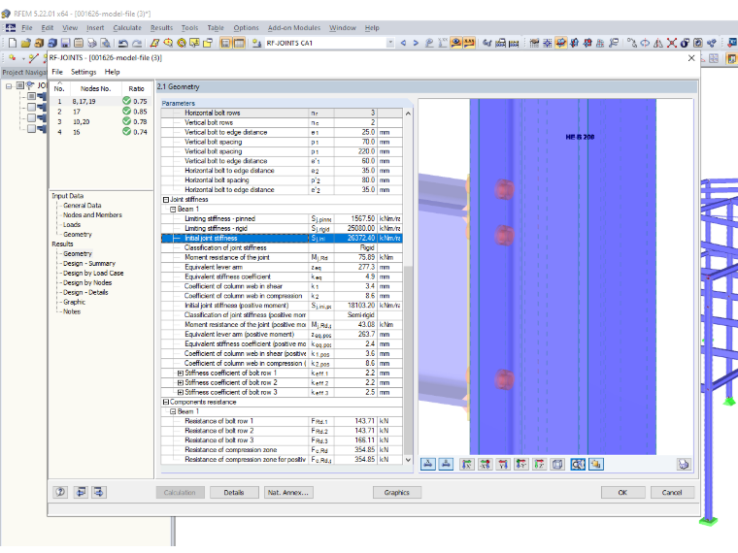Collapse the Project Navigator root tree node
The width and height of the screenshot is (738, 553).
[9, 86]
